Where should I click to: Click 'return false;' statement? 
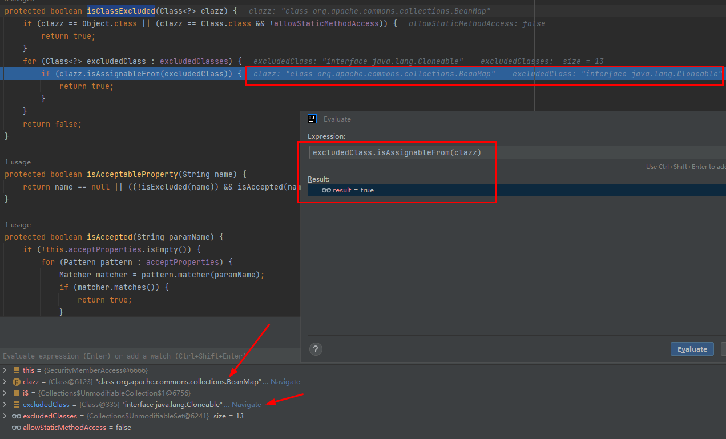click(53, 124)
